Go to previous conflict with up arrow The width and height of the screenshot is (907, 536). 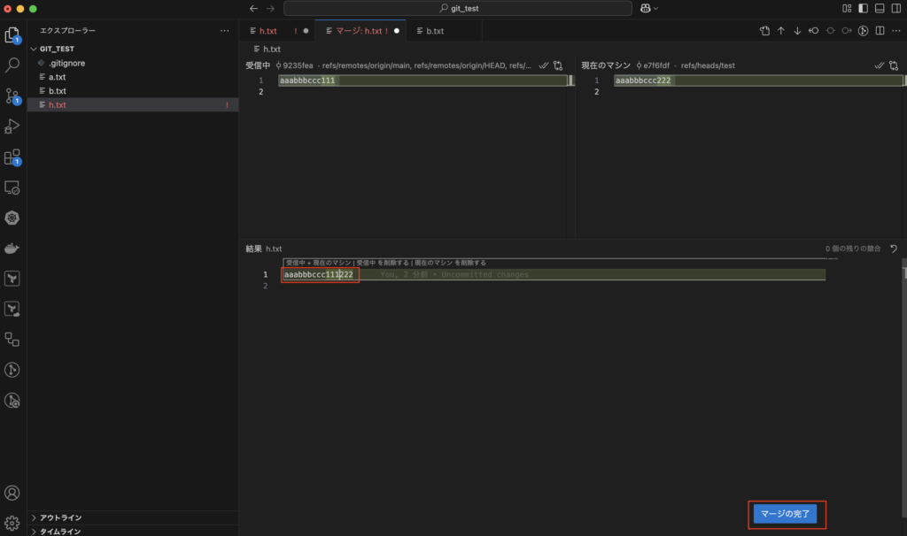click(x=781, y=31)
